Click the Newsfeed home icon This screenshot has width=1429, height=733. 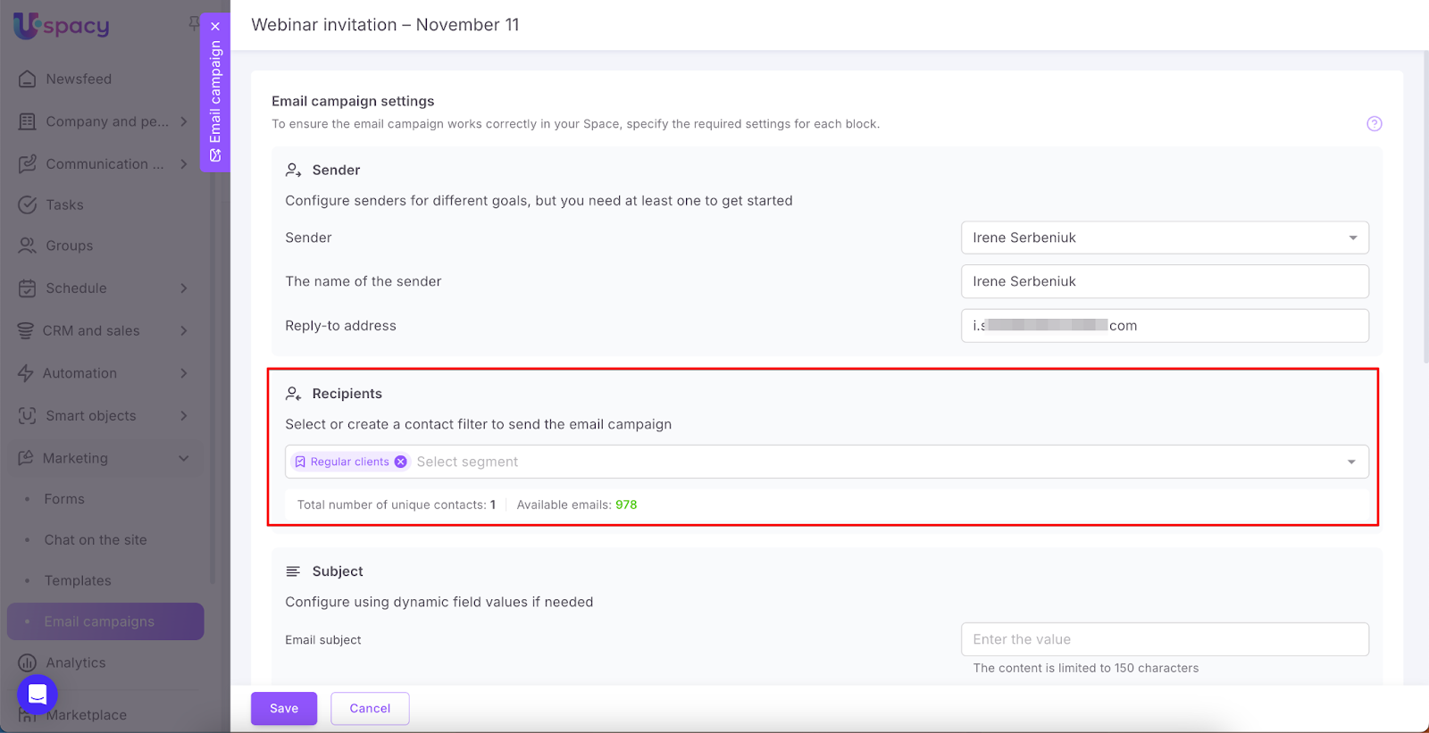click(28, 79)
